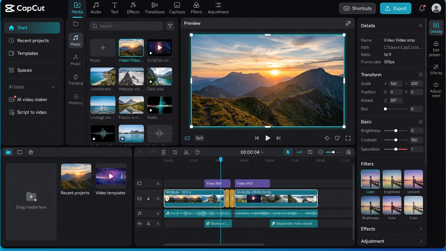Click the plus tile to add Music
Image resolution: width=446 pixels, height=251 pixels.
coord(103,48)
